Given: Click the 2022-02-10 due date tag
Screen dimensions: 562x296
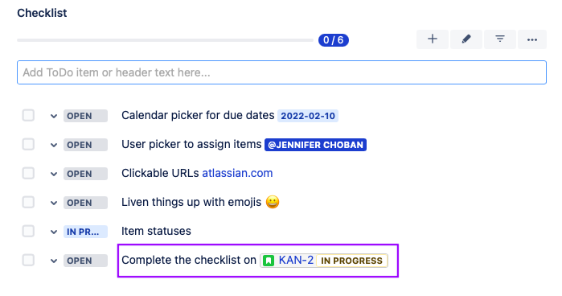Looking at the screenshot, I should (x=308, y=116).
